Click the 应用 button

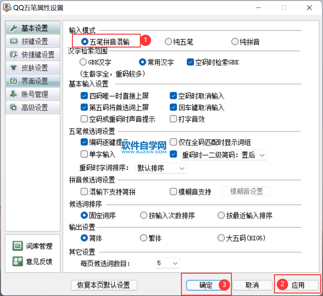coord(298,285)
